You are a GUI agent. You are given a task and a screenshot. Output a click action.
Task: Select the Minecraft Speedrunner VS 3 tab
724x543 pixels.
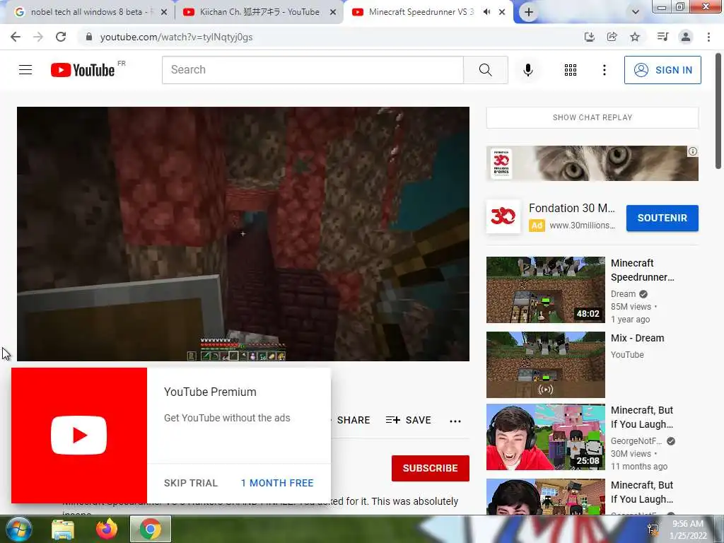(x=421, y=12)
